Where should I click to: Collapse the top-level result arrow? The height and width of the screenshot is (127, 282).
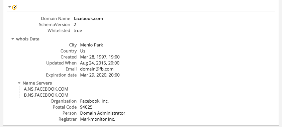(x=9, y=7)
